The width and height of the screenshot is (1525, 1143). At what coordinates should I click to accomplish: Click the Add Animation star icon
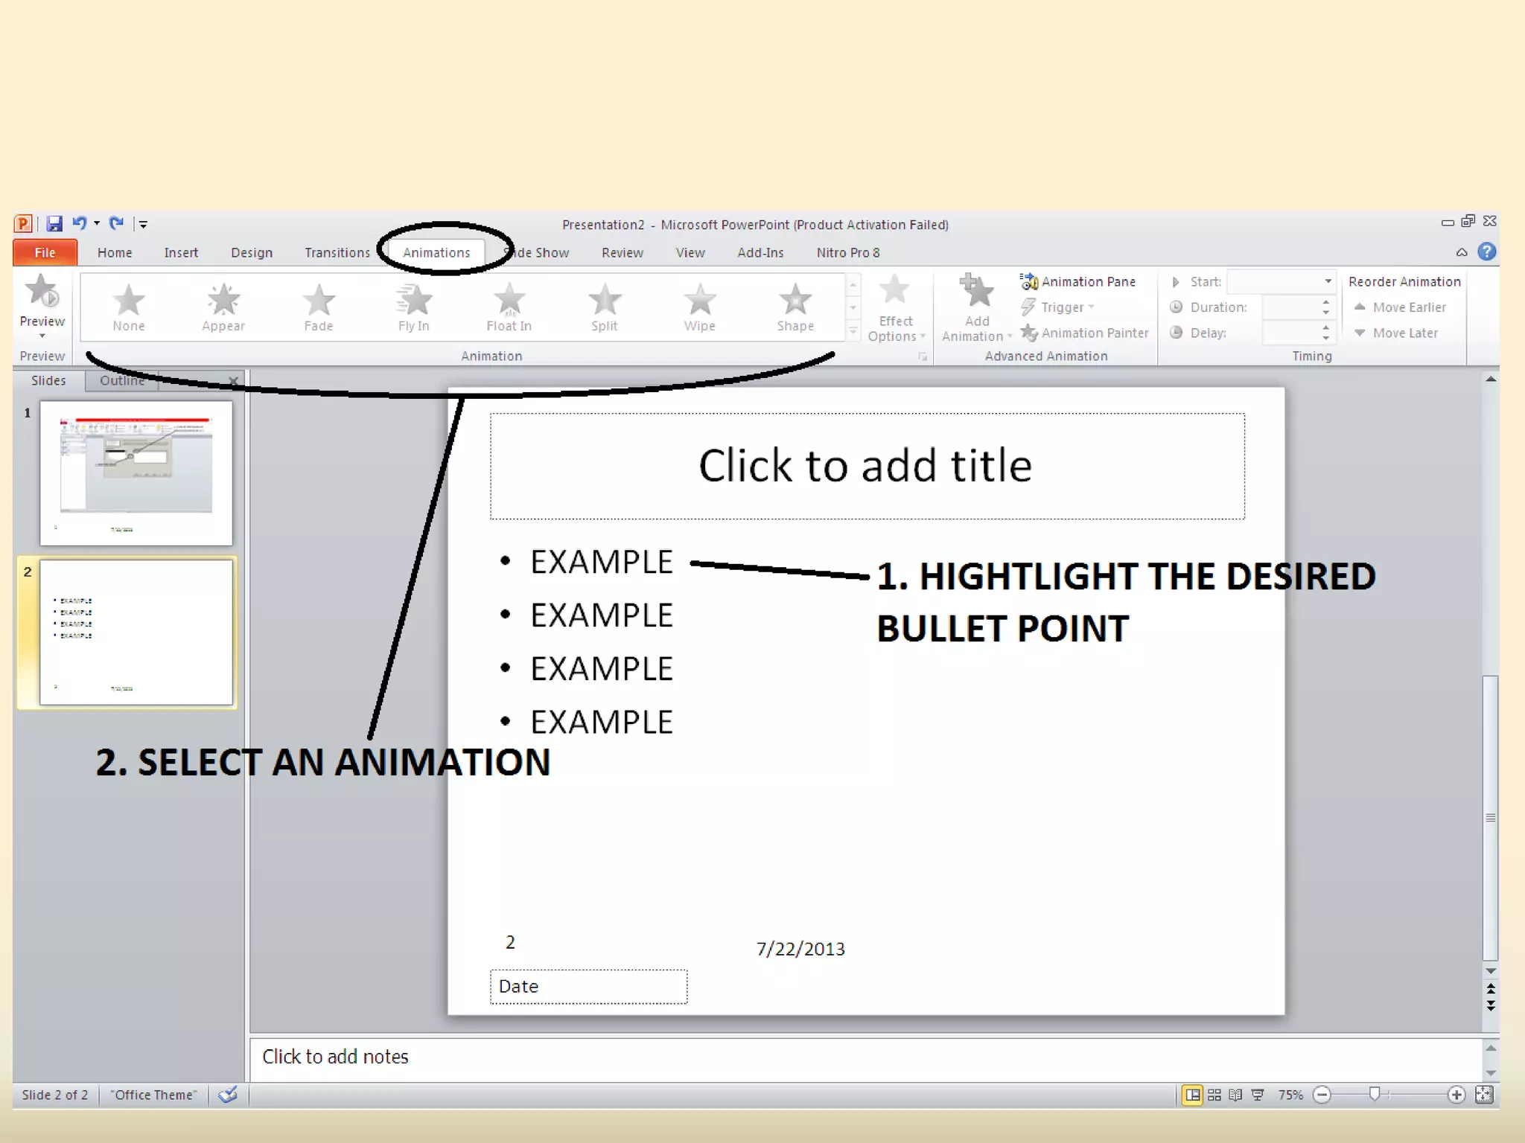[x=976, y=292]
